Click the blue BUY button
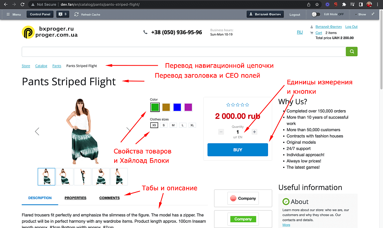 tap(238, 150)
